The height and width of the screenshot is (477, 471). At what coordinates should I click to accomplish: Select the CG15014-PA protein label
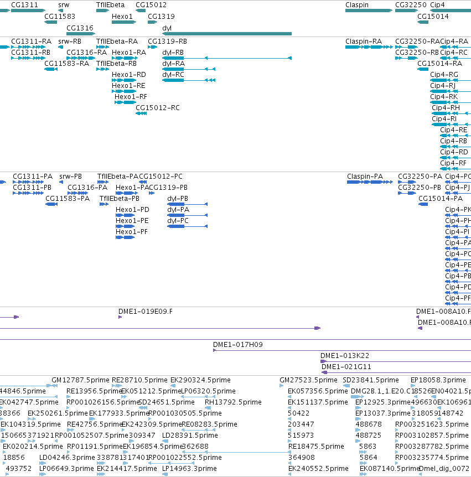tap(441, 199)
